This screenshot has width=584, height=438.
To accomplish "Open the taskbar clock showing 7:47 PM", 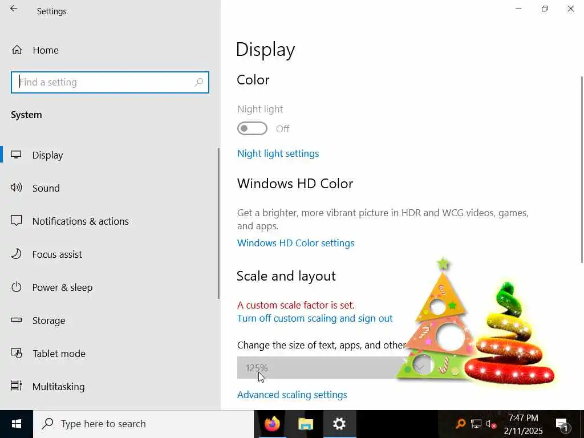I will click(524, 418).
